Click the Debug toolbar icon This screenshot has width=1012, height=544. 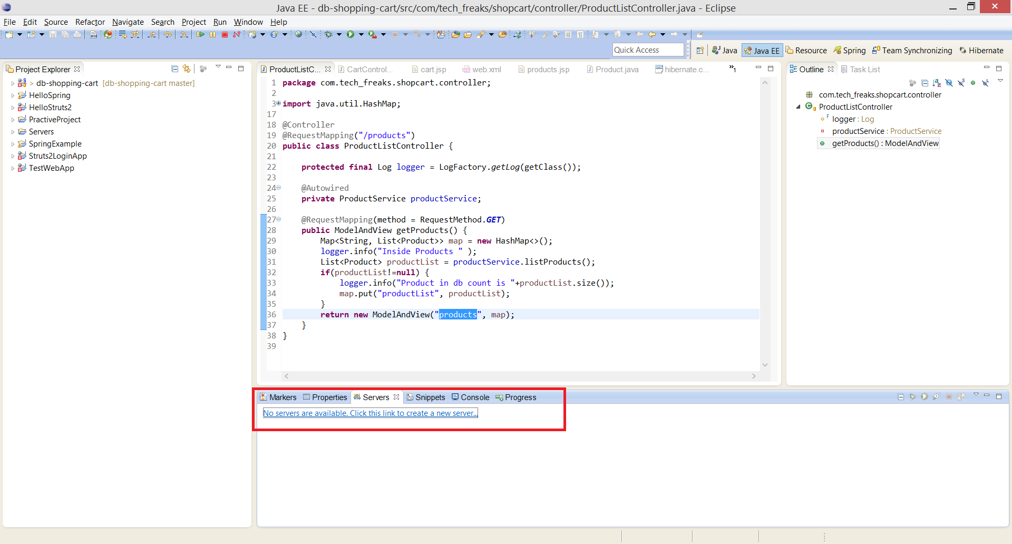329,34
